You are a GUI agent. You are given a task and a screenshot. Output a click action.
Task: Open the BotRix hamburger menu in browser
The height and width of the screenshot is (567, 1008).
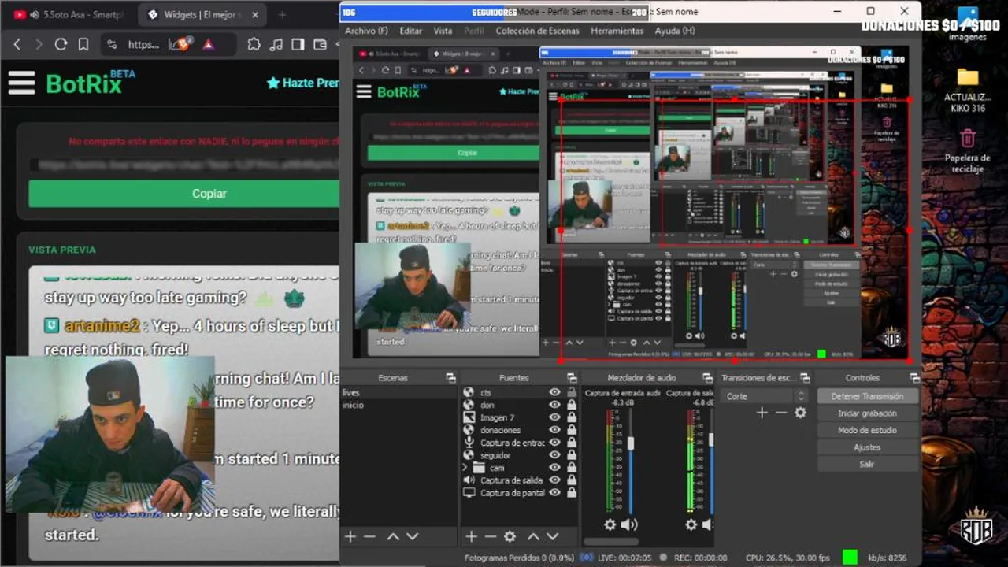point(22,83)
